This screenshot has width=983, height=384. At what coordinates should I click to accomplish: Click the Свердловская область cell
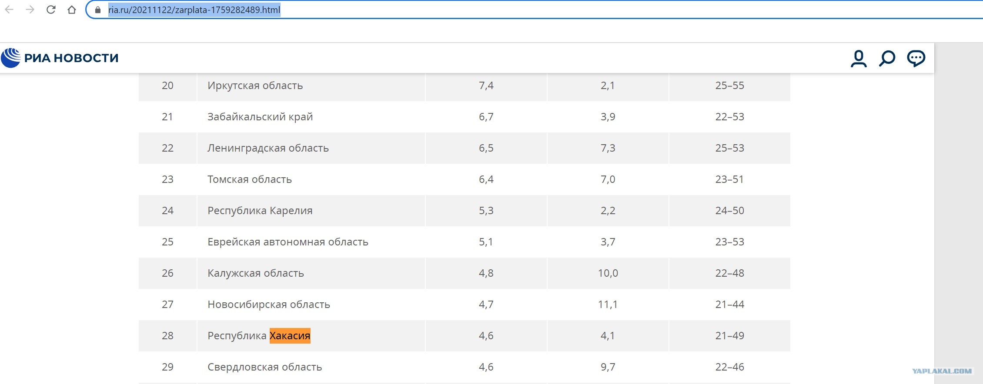[x=311, y=367]
